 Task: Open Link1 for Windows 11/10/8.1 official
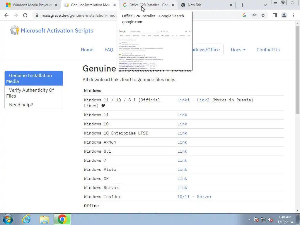coord(183,100)
